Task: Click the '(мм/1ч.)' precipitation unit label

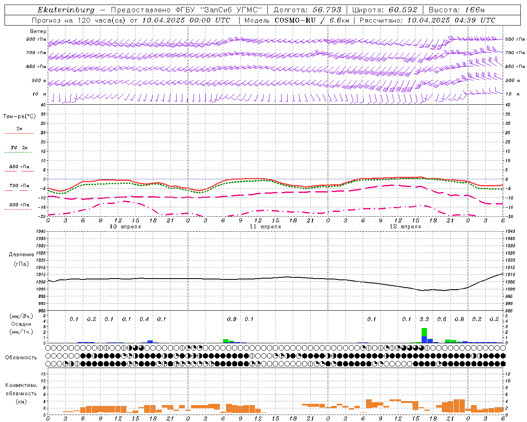Action: click(21, 332)
